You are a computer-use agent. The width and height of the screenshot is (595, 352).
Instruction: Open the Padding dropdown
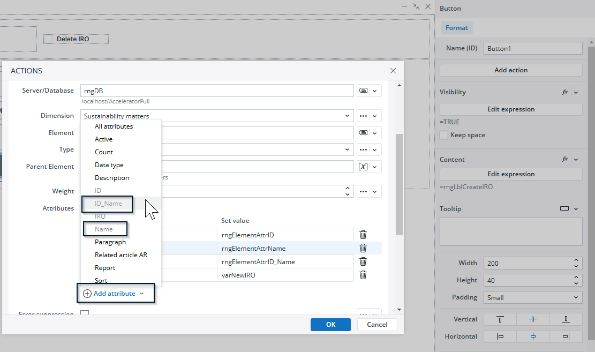[532, 297]
